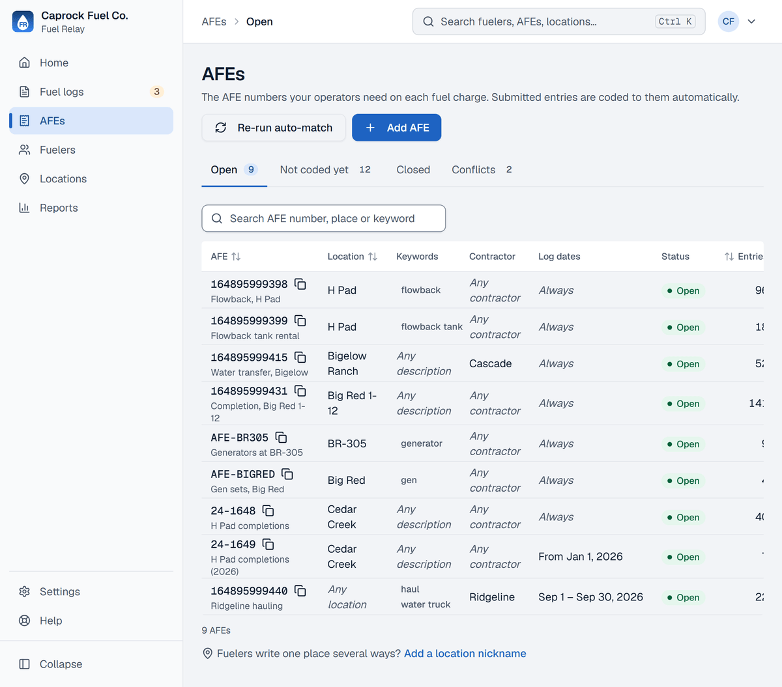Focus the Search AFE number field
The height and width of the screenshot is (687, 782).
coord(324,219)
